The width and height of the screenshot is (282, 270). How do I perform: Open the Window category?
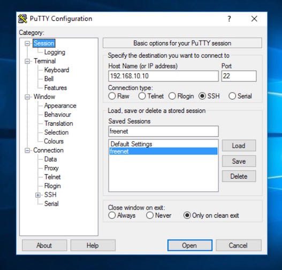[44, 97]
